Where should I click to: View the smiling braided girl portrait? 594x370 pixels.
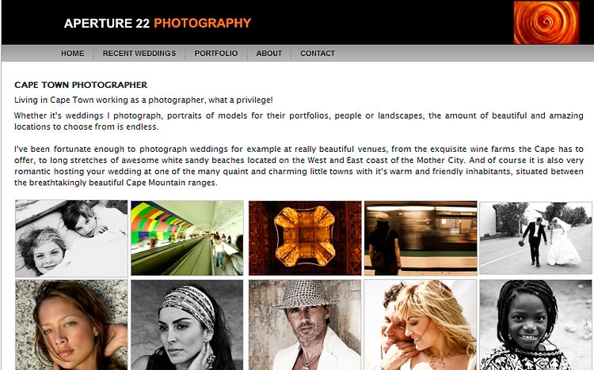[x=535, y=325]
